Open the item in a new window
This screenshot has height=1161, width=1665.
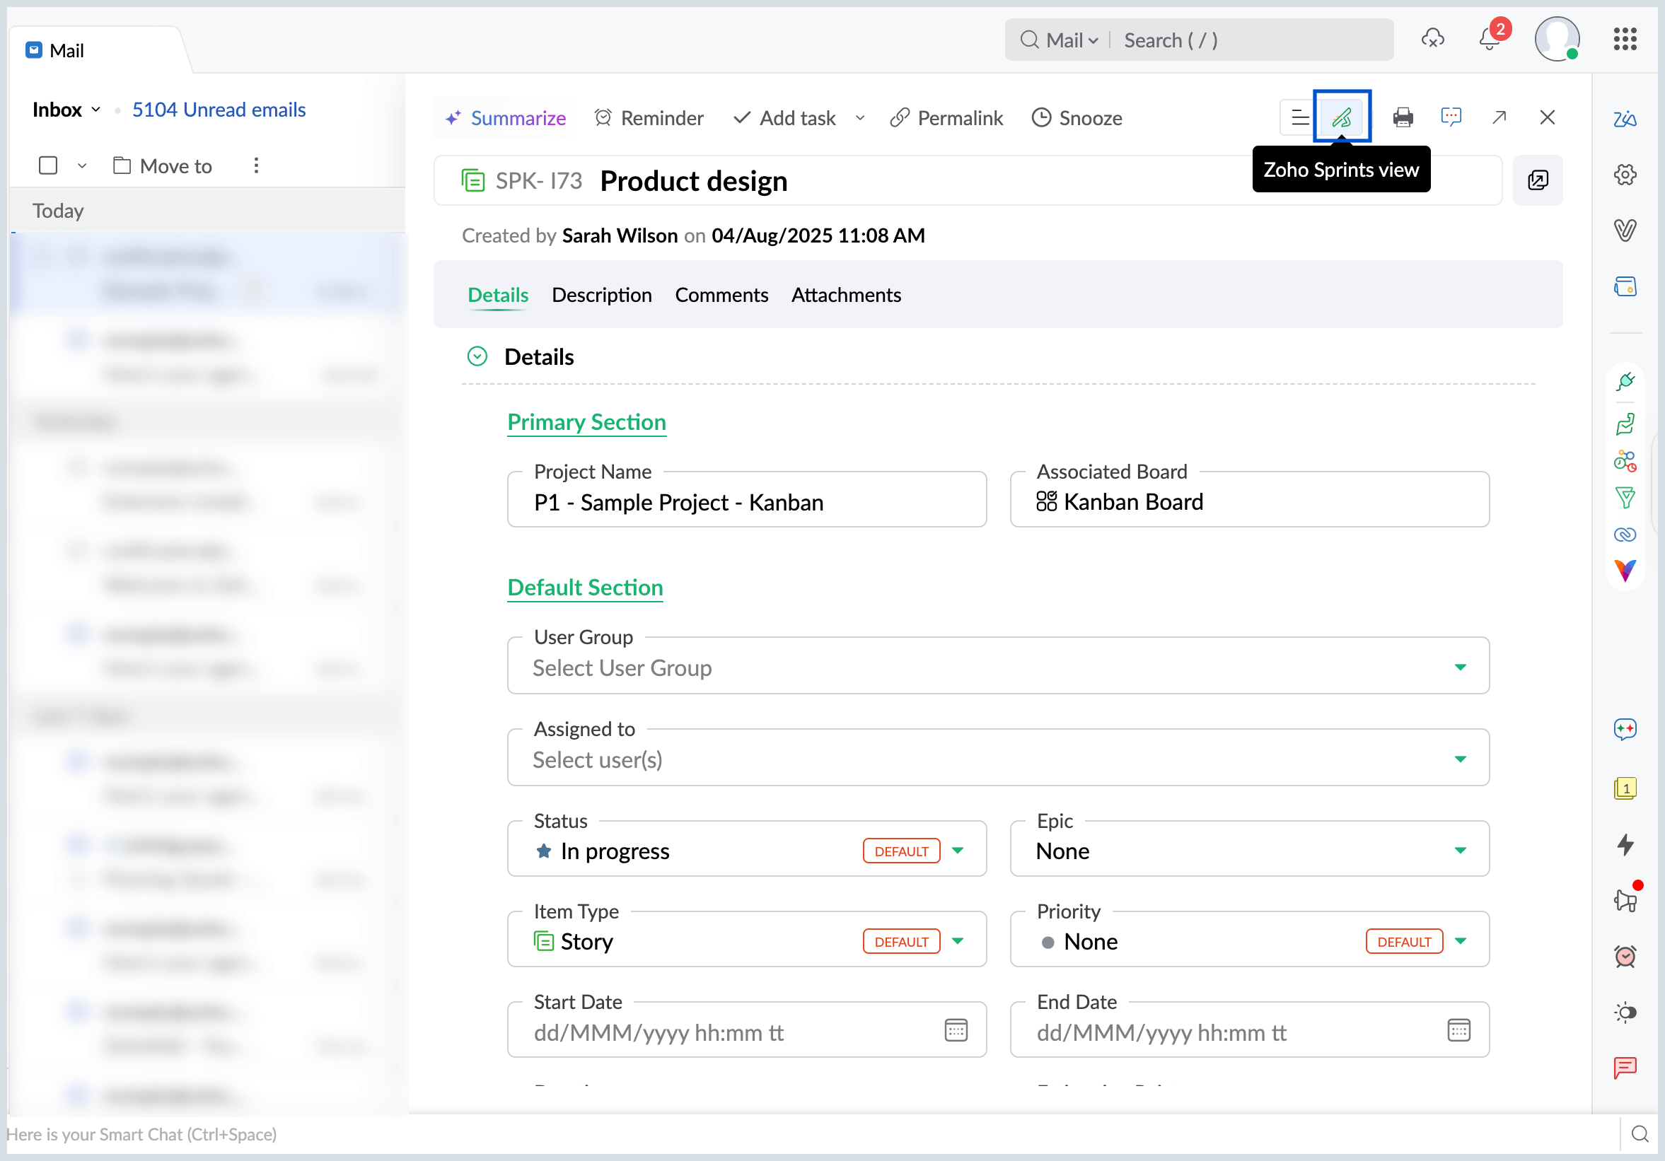click(x=1499, y=117)
